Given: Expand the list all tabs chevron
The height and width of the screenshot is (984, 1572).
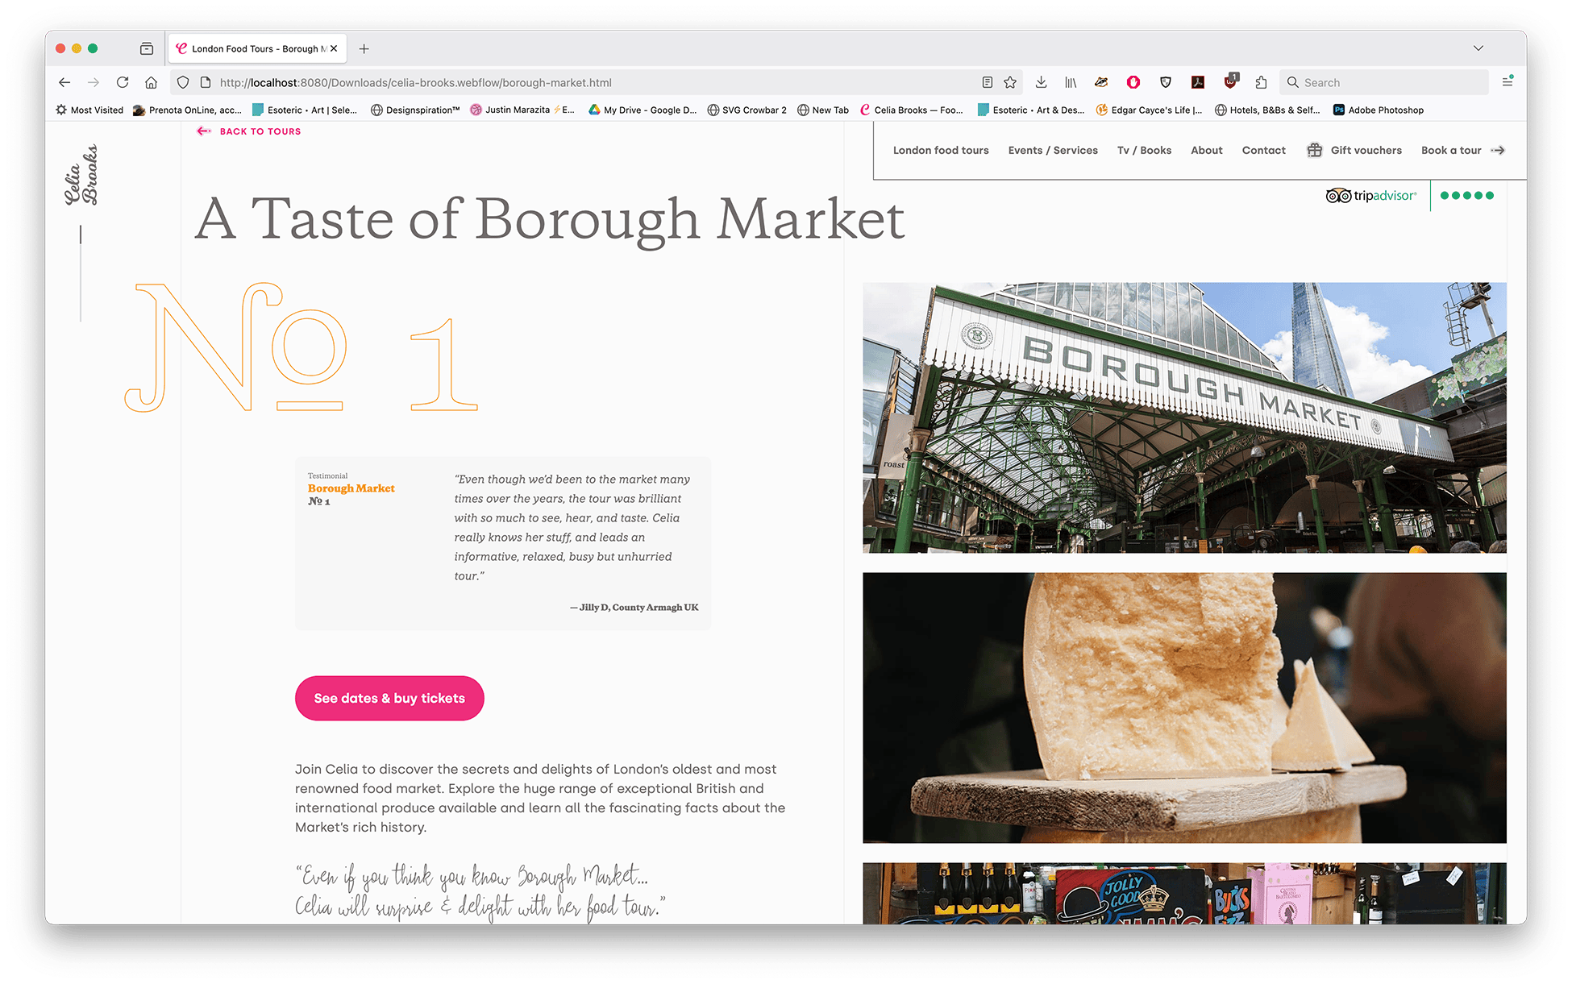Looking at the screenshot, I should point(1478,48).
